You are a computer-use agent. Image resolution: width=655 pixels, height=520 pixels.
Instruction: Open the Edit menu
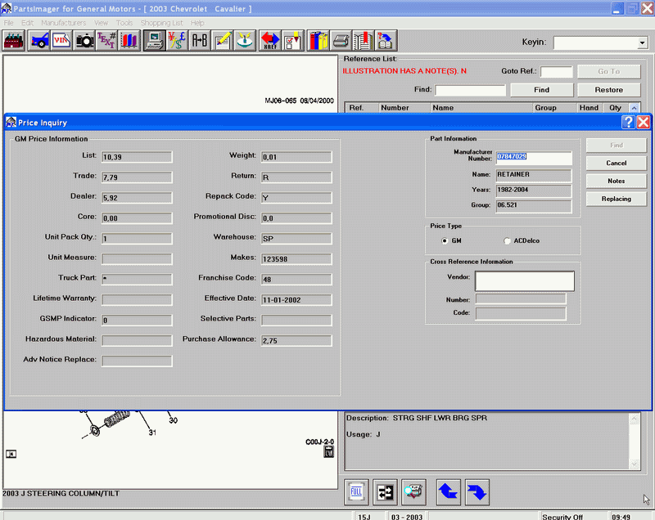[28, 23]
